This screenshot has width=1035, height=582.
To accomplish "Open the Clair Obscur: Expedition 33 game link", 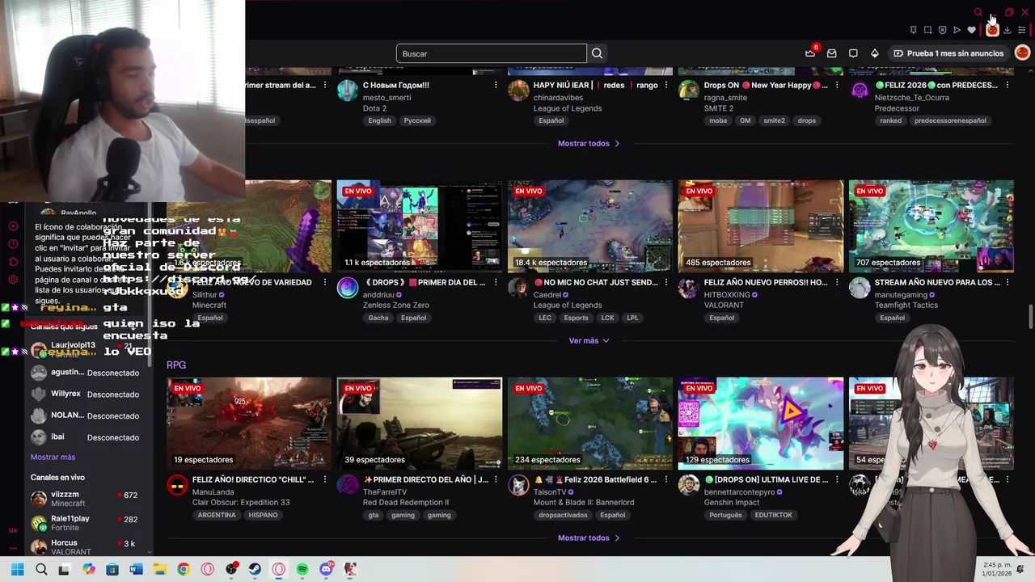I will [241, 502].
